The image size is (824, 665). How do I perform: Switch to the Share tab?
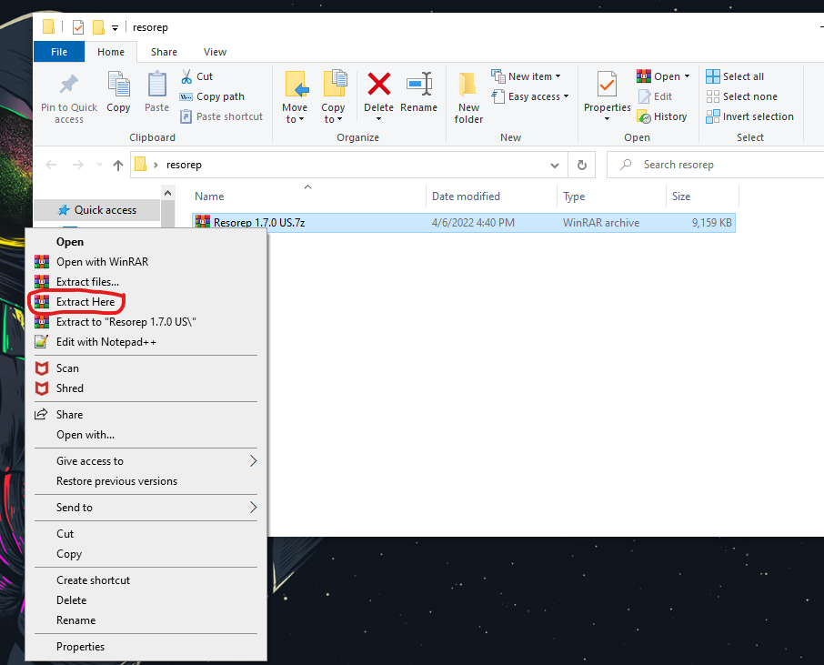(164, 52)
